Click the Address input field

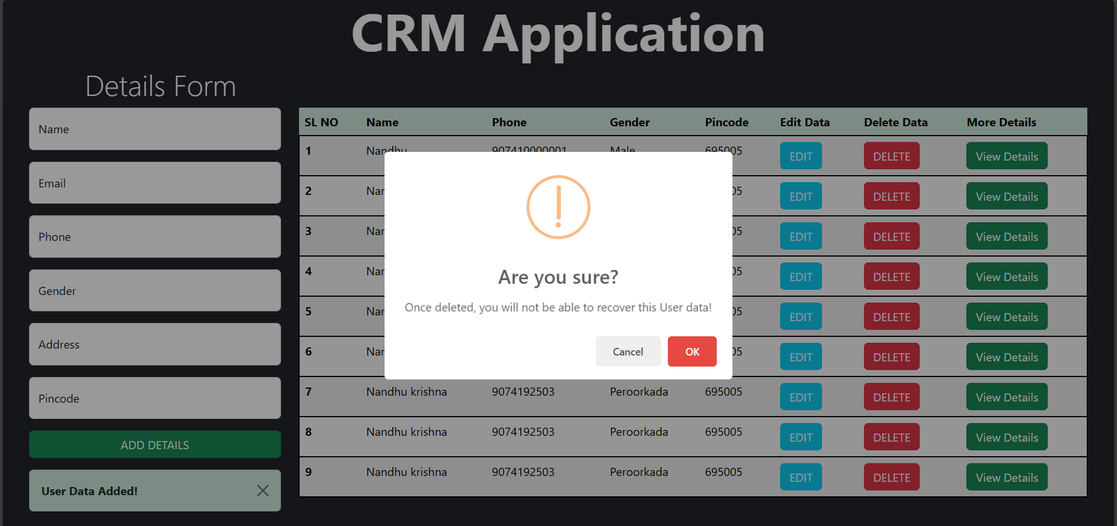click(x=154, y=344)
